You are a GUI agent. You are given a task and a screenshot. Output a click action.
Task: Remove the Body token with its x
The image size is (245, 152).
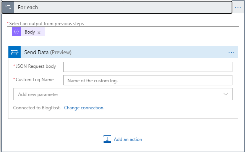click(39, 32)
